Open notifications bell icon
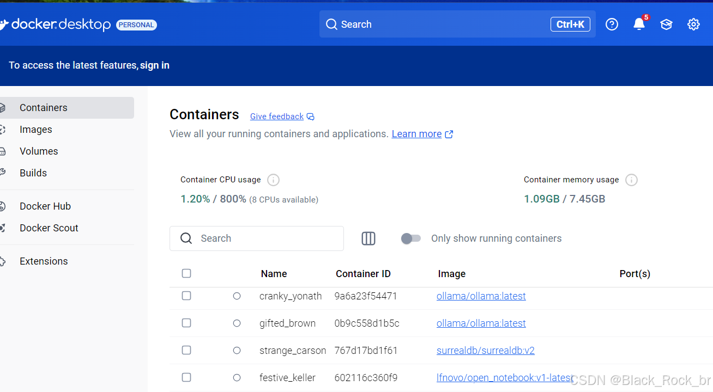Image resolution: width=713 pixels, height=392 pixels. click(x=639, y=24)
